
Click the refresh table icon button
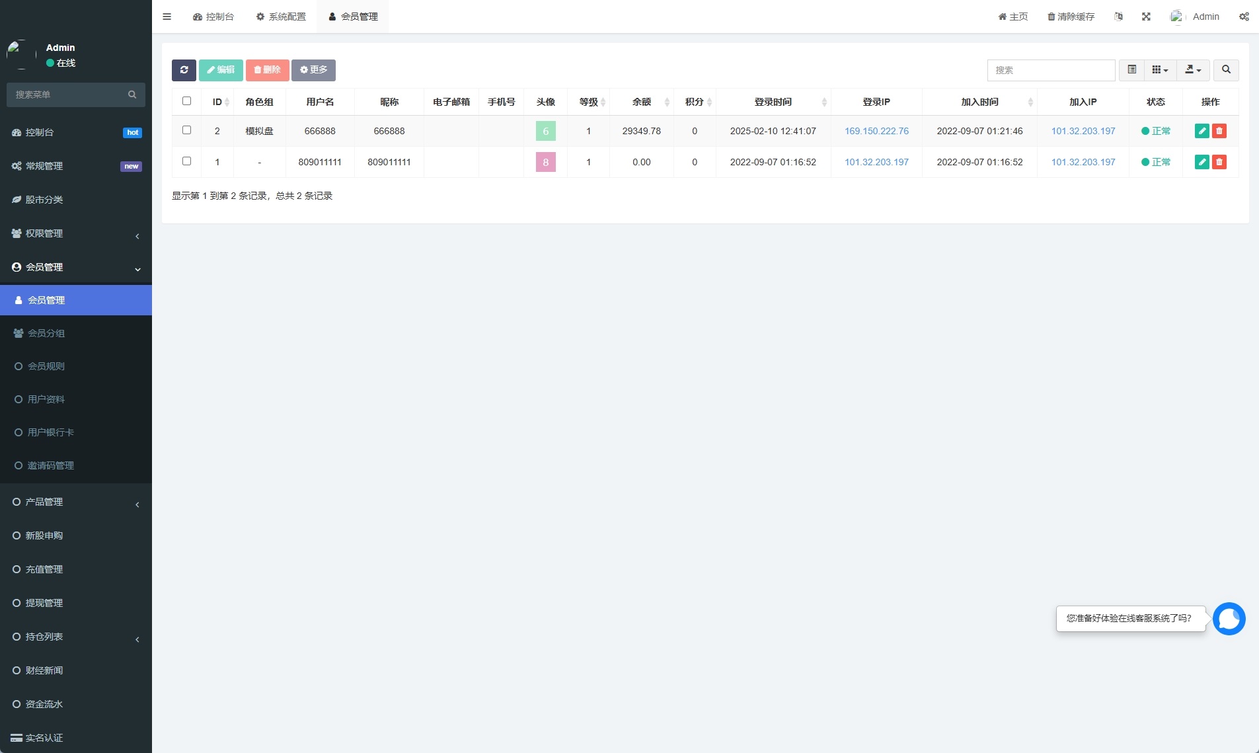(x=184, y=70)
